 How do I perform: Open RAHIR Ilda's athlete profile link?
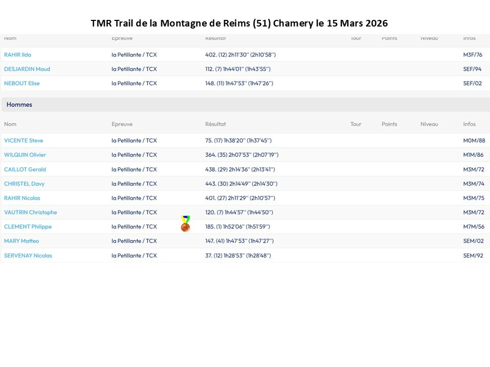[x=17, y=55]
